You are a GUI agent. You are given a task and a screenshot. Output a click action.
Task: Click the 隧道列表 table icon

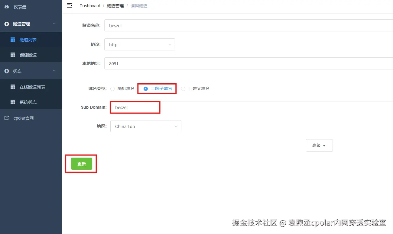click(13, 40)
